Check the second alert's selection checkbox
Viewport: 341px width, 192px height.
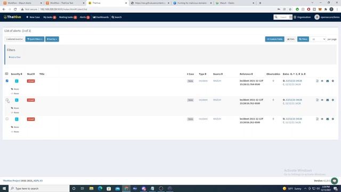point(7,100)
